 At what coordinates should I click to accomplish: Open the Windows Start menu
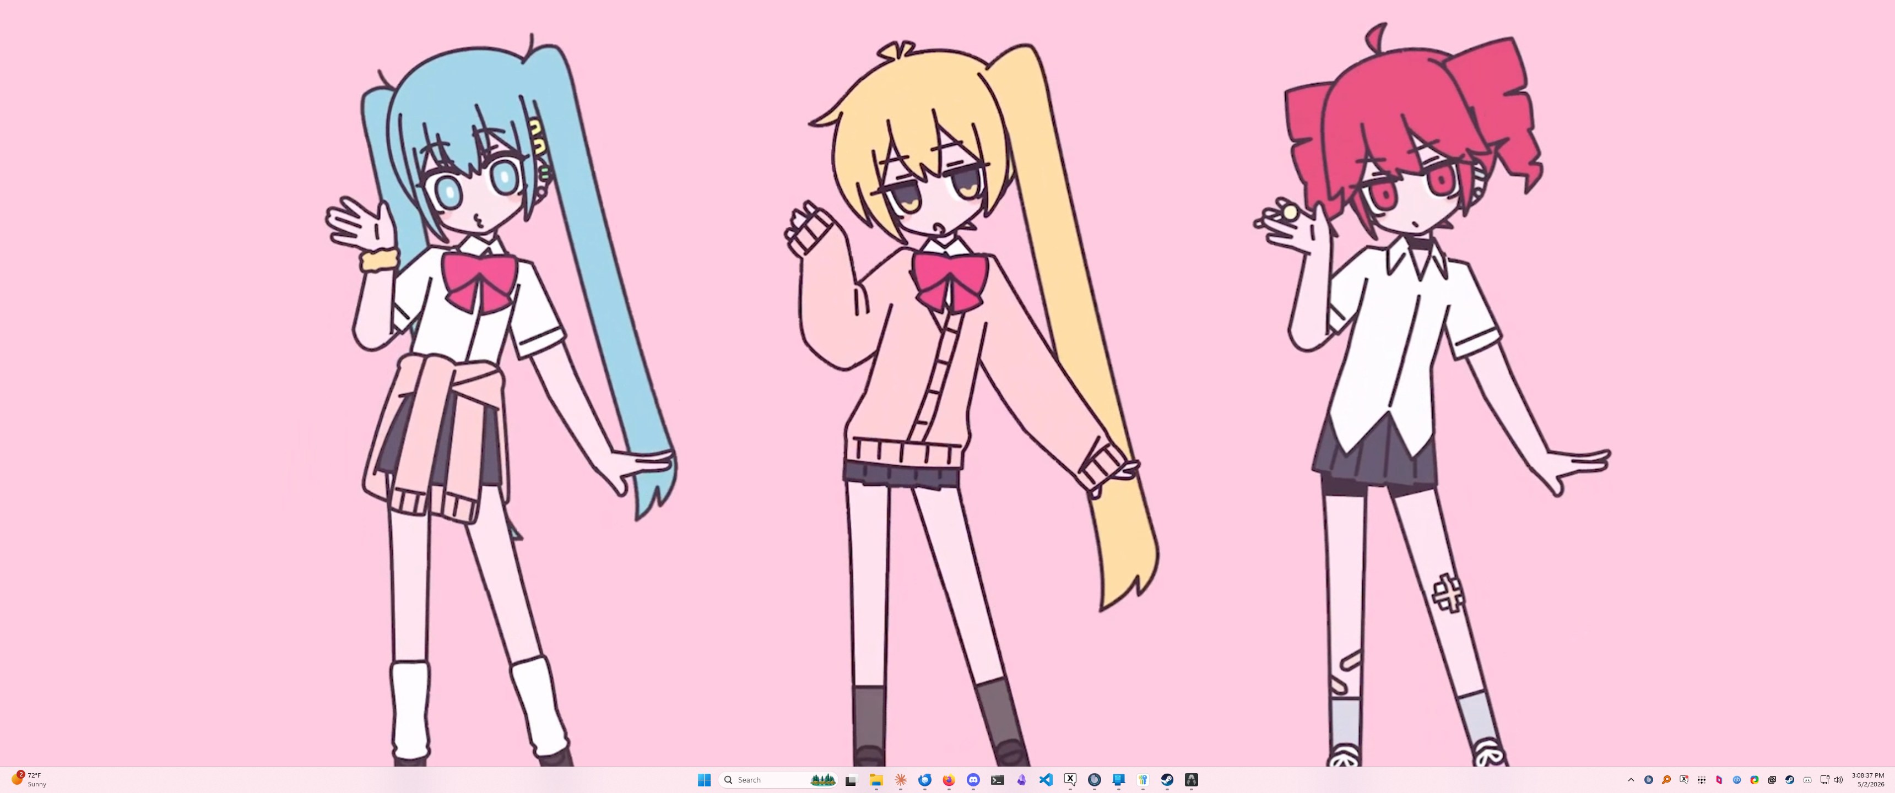coord(704,780)
